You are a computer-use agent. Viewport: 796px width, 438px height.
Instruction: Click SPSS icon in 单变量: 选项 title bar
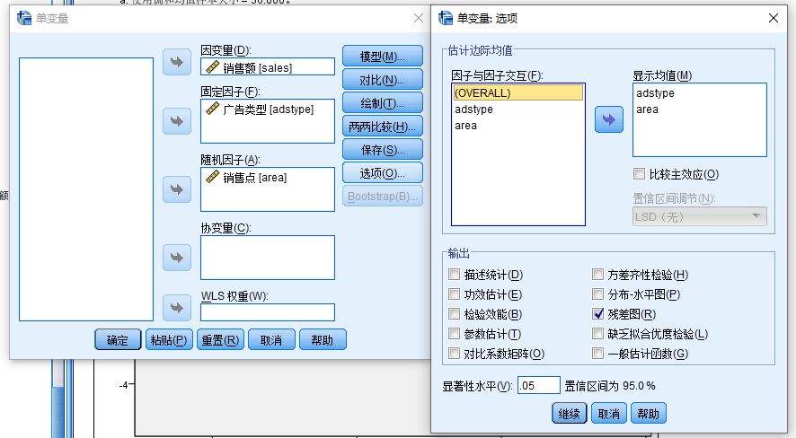[x=446, y=18]
